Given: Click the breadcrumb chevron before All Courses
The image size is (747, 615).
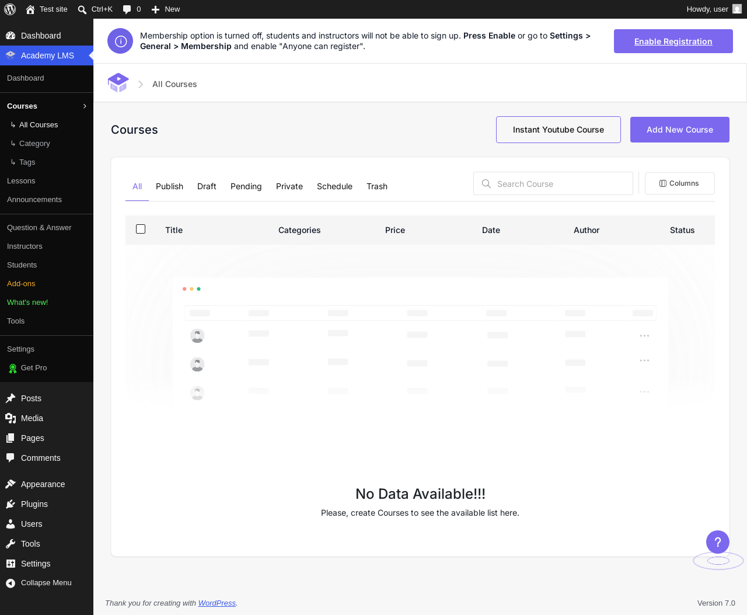Looking at the screenshot, I should pos(141,84).
